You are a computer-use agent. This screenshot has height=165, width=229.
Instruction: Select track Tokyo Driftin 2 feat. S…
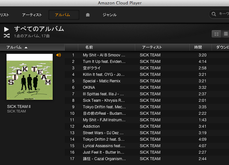(x=104, y=139)
